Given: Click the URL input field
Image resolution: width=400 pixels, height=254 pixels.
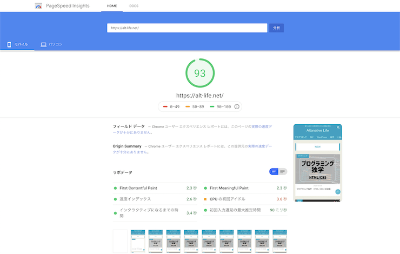Looking at the screenshot, I should coord(187,28).
